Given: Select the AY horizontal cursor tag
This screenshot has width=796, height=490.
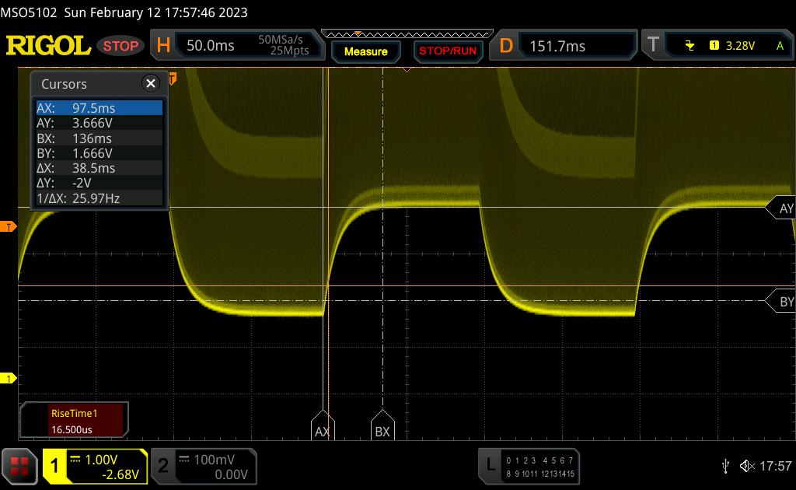Looking at the screenshot, I should [782, 208].
